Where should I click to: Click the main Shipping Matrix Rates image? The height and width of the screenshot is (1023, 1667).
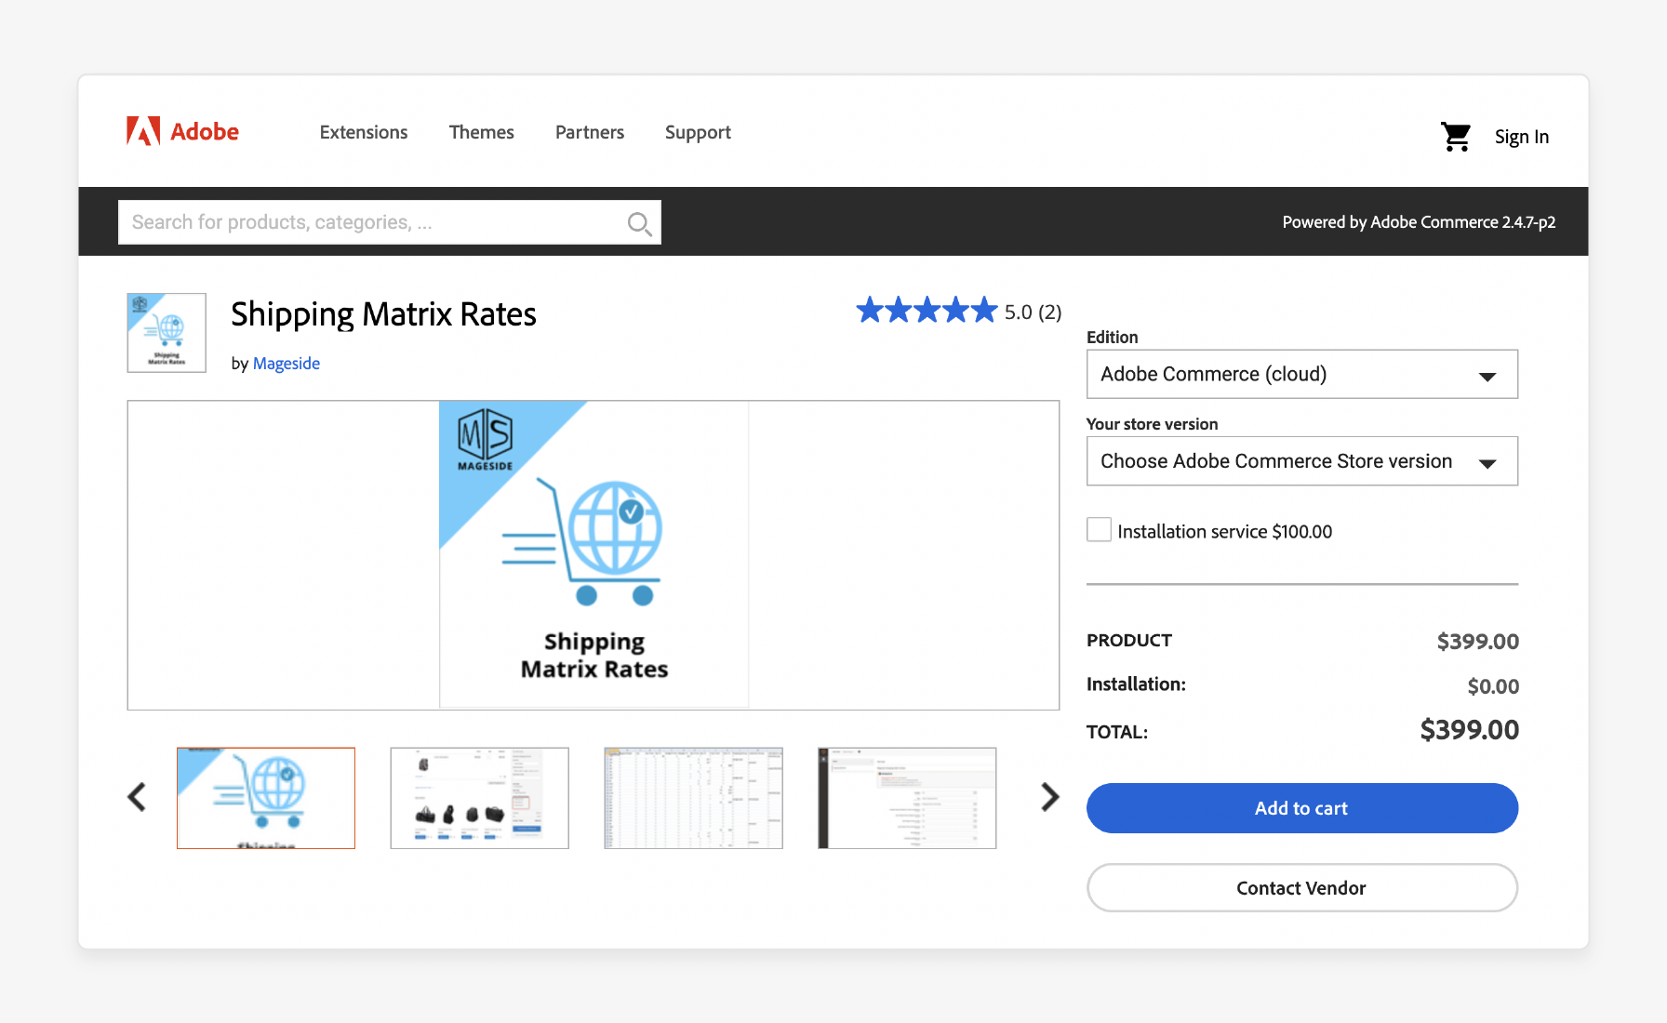(593, 555)
